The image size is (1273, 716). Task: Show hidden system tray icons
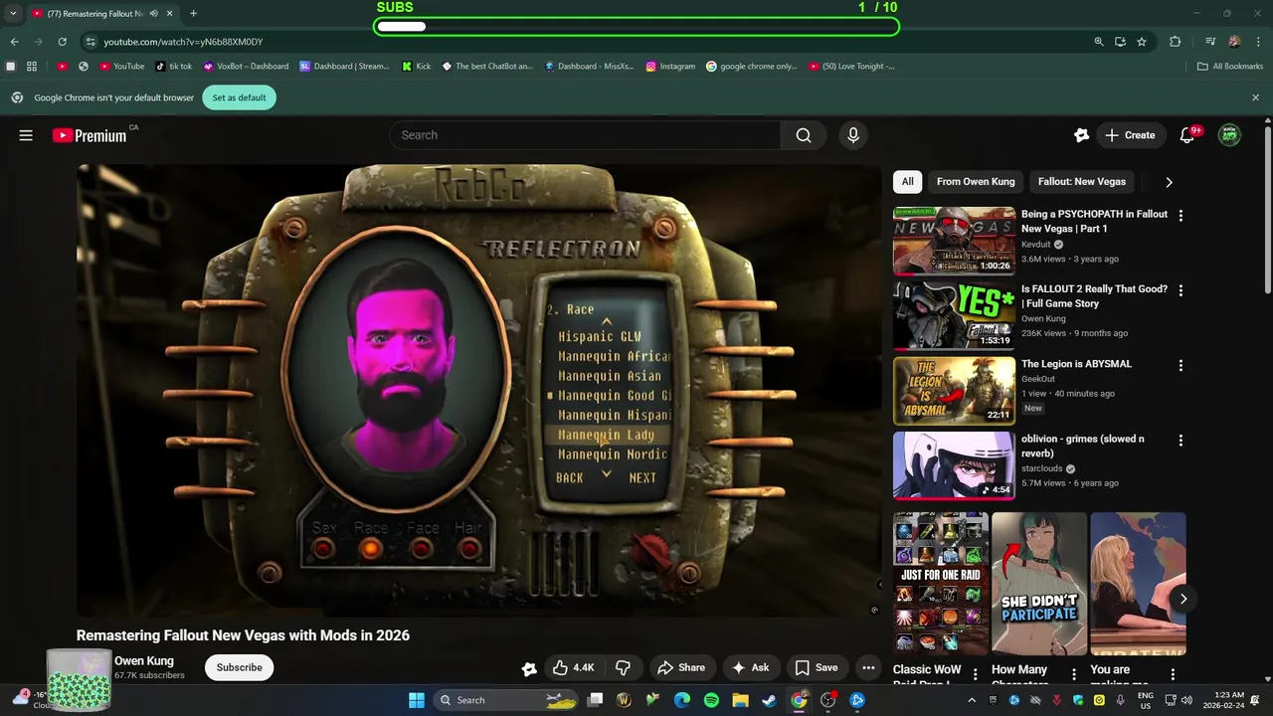tap(972, 700)
